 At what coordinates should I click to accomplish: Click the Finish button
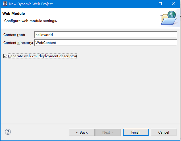[136, 132]
